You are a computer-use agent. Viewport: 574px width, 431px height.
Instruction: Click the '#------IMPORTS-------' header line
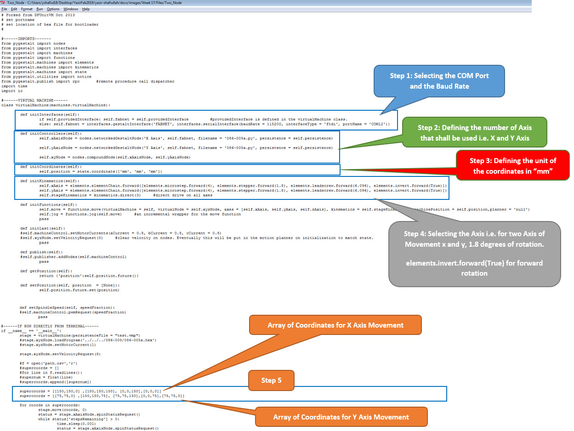25,39
